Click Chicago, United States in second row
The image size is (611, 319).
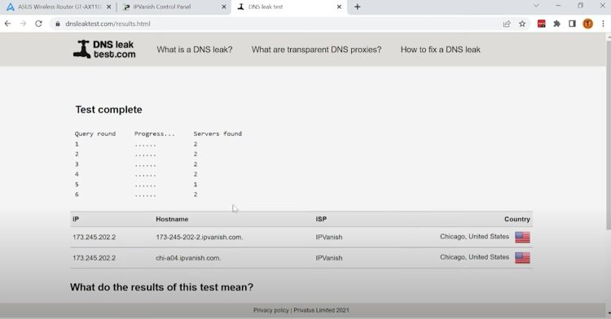click(x=474, y=257)
